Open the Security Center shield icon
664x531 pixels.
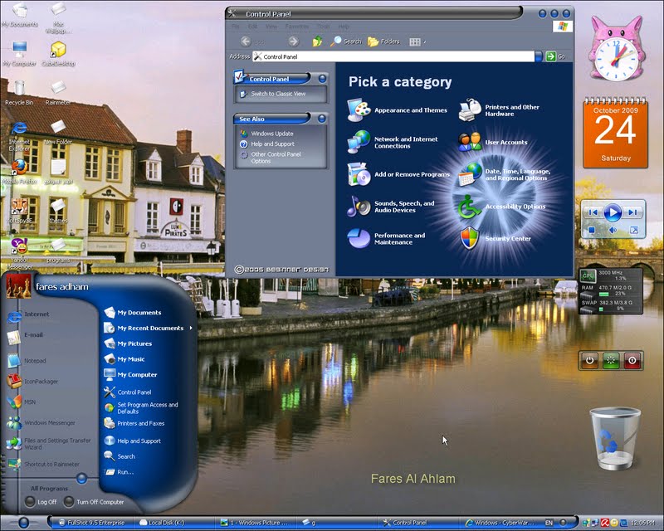pyautogui.click(x=469, y=238)
